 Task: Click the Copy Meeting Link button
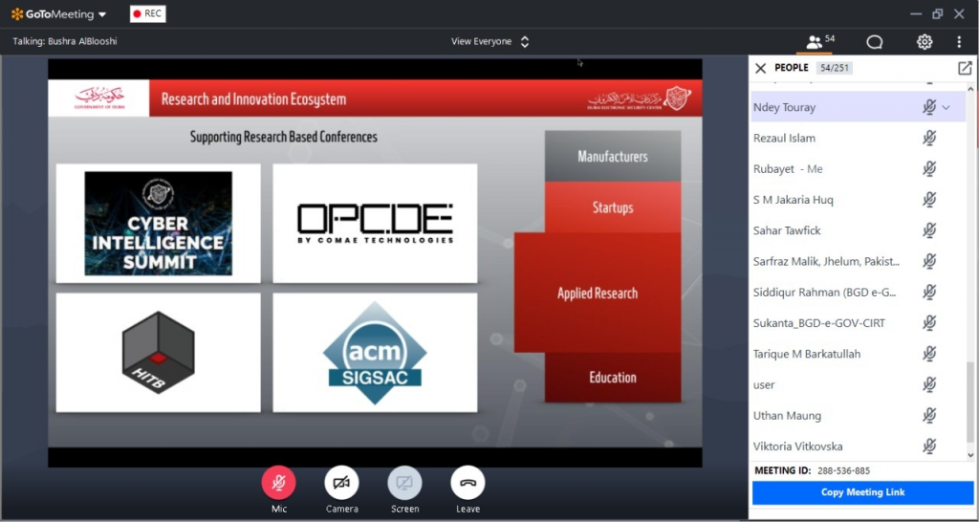[862, 492]
